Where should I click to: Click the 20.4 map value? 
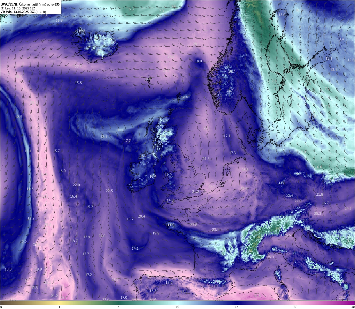pyautogui.click(x=141, y=216)
